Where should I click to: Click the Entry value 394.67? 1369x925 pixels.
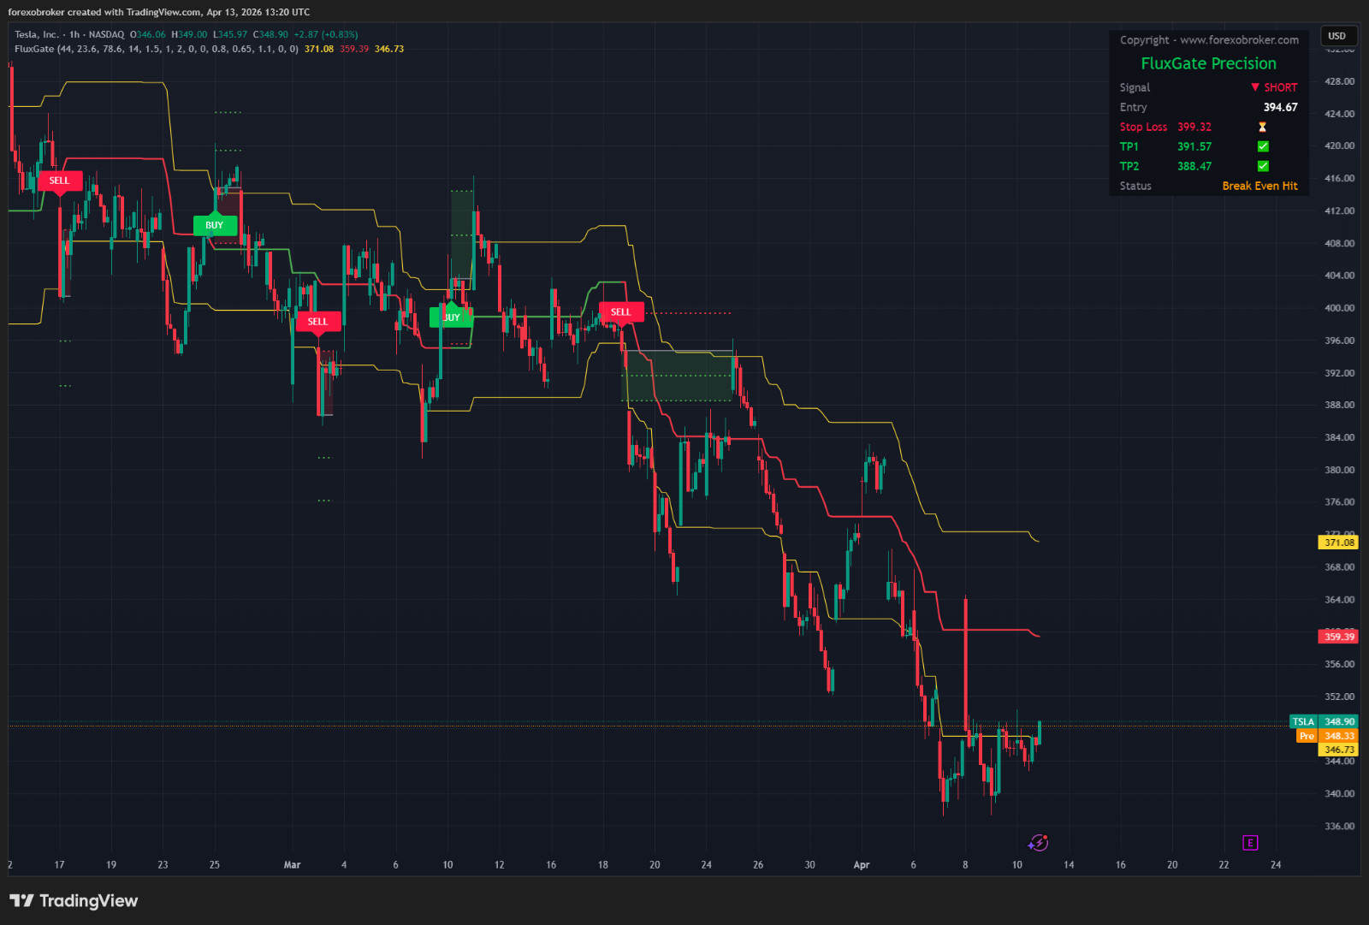click(x=1280, y=107)
